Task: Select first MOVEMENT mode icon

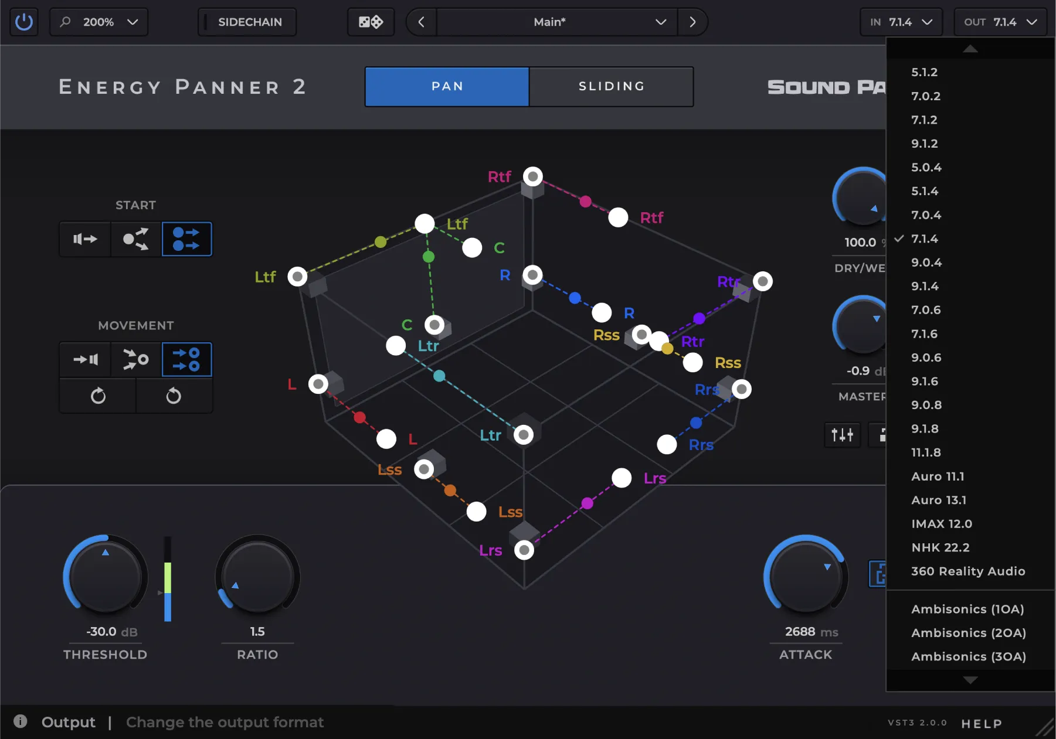Action: [85, 359]
